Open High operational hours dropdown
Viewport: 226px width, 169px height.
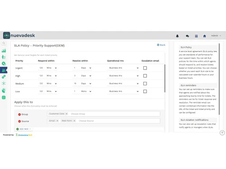[123, 76]
